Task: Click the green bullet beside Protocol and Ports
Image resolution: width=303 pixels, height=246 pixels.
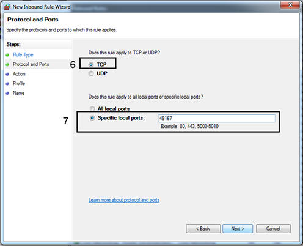Action: [7, 65]
